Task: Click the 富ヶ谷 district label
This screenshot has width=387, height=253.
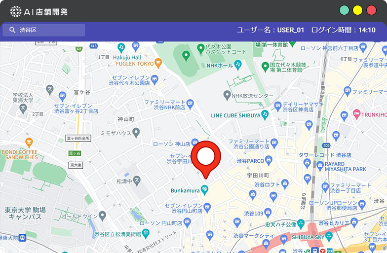Action: point(82,92)
